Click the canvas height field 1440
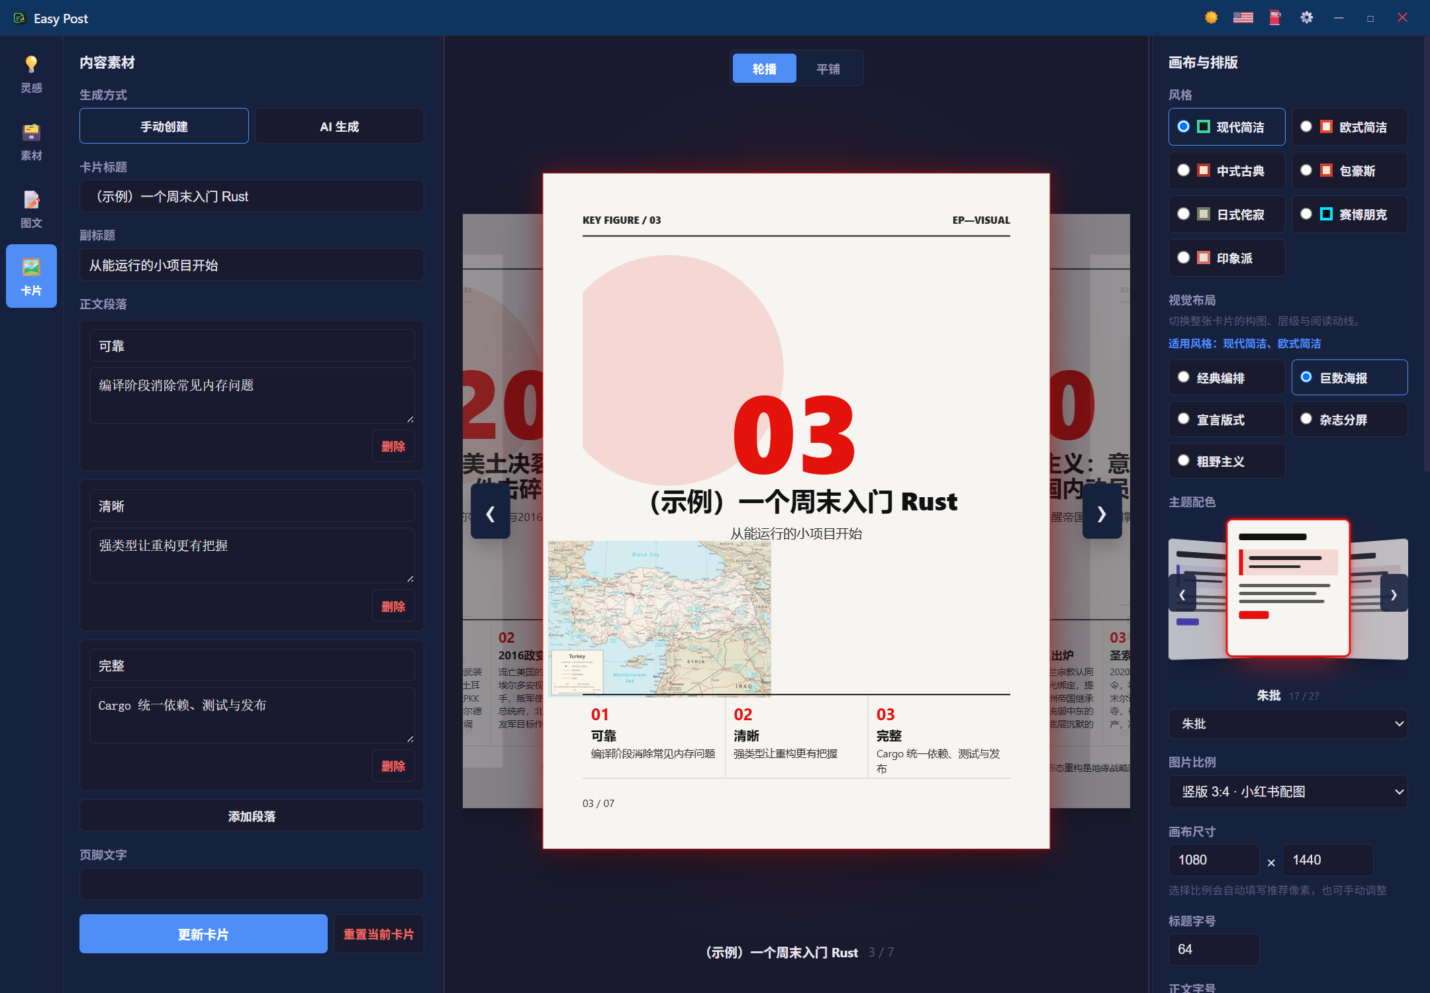This screenshot has height=993, width=1430. click(x=1327, y=859)
